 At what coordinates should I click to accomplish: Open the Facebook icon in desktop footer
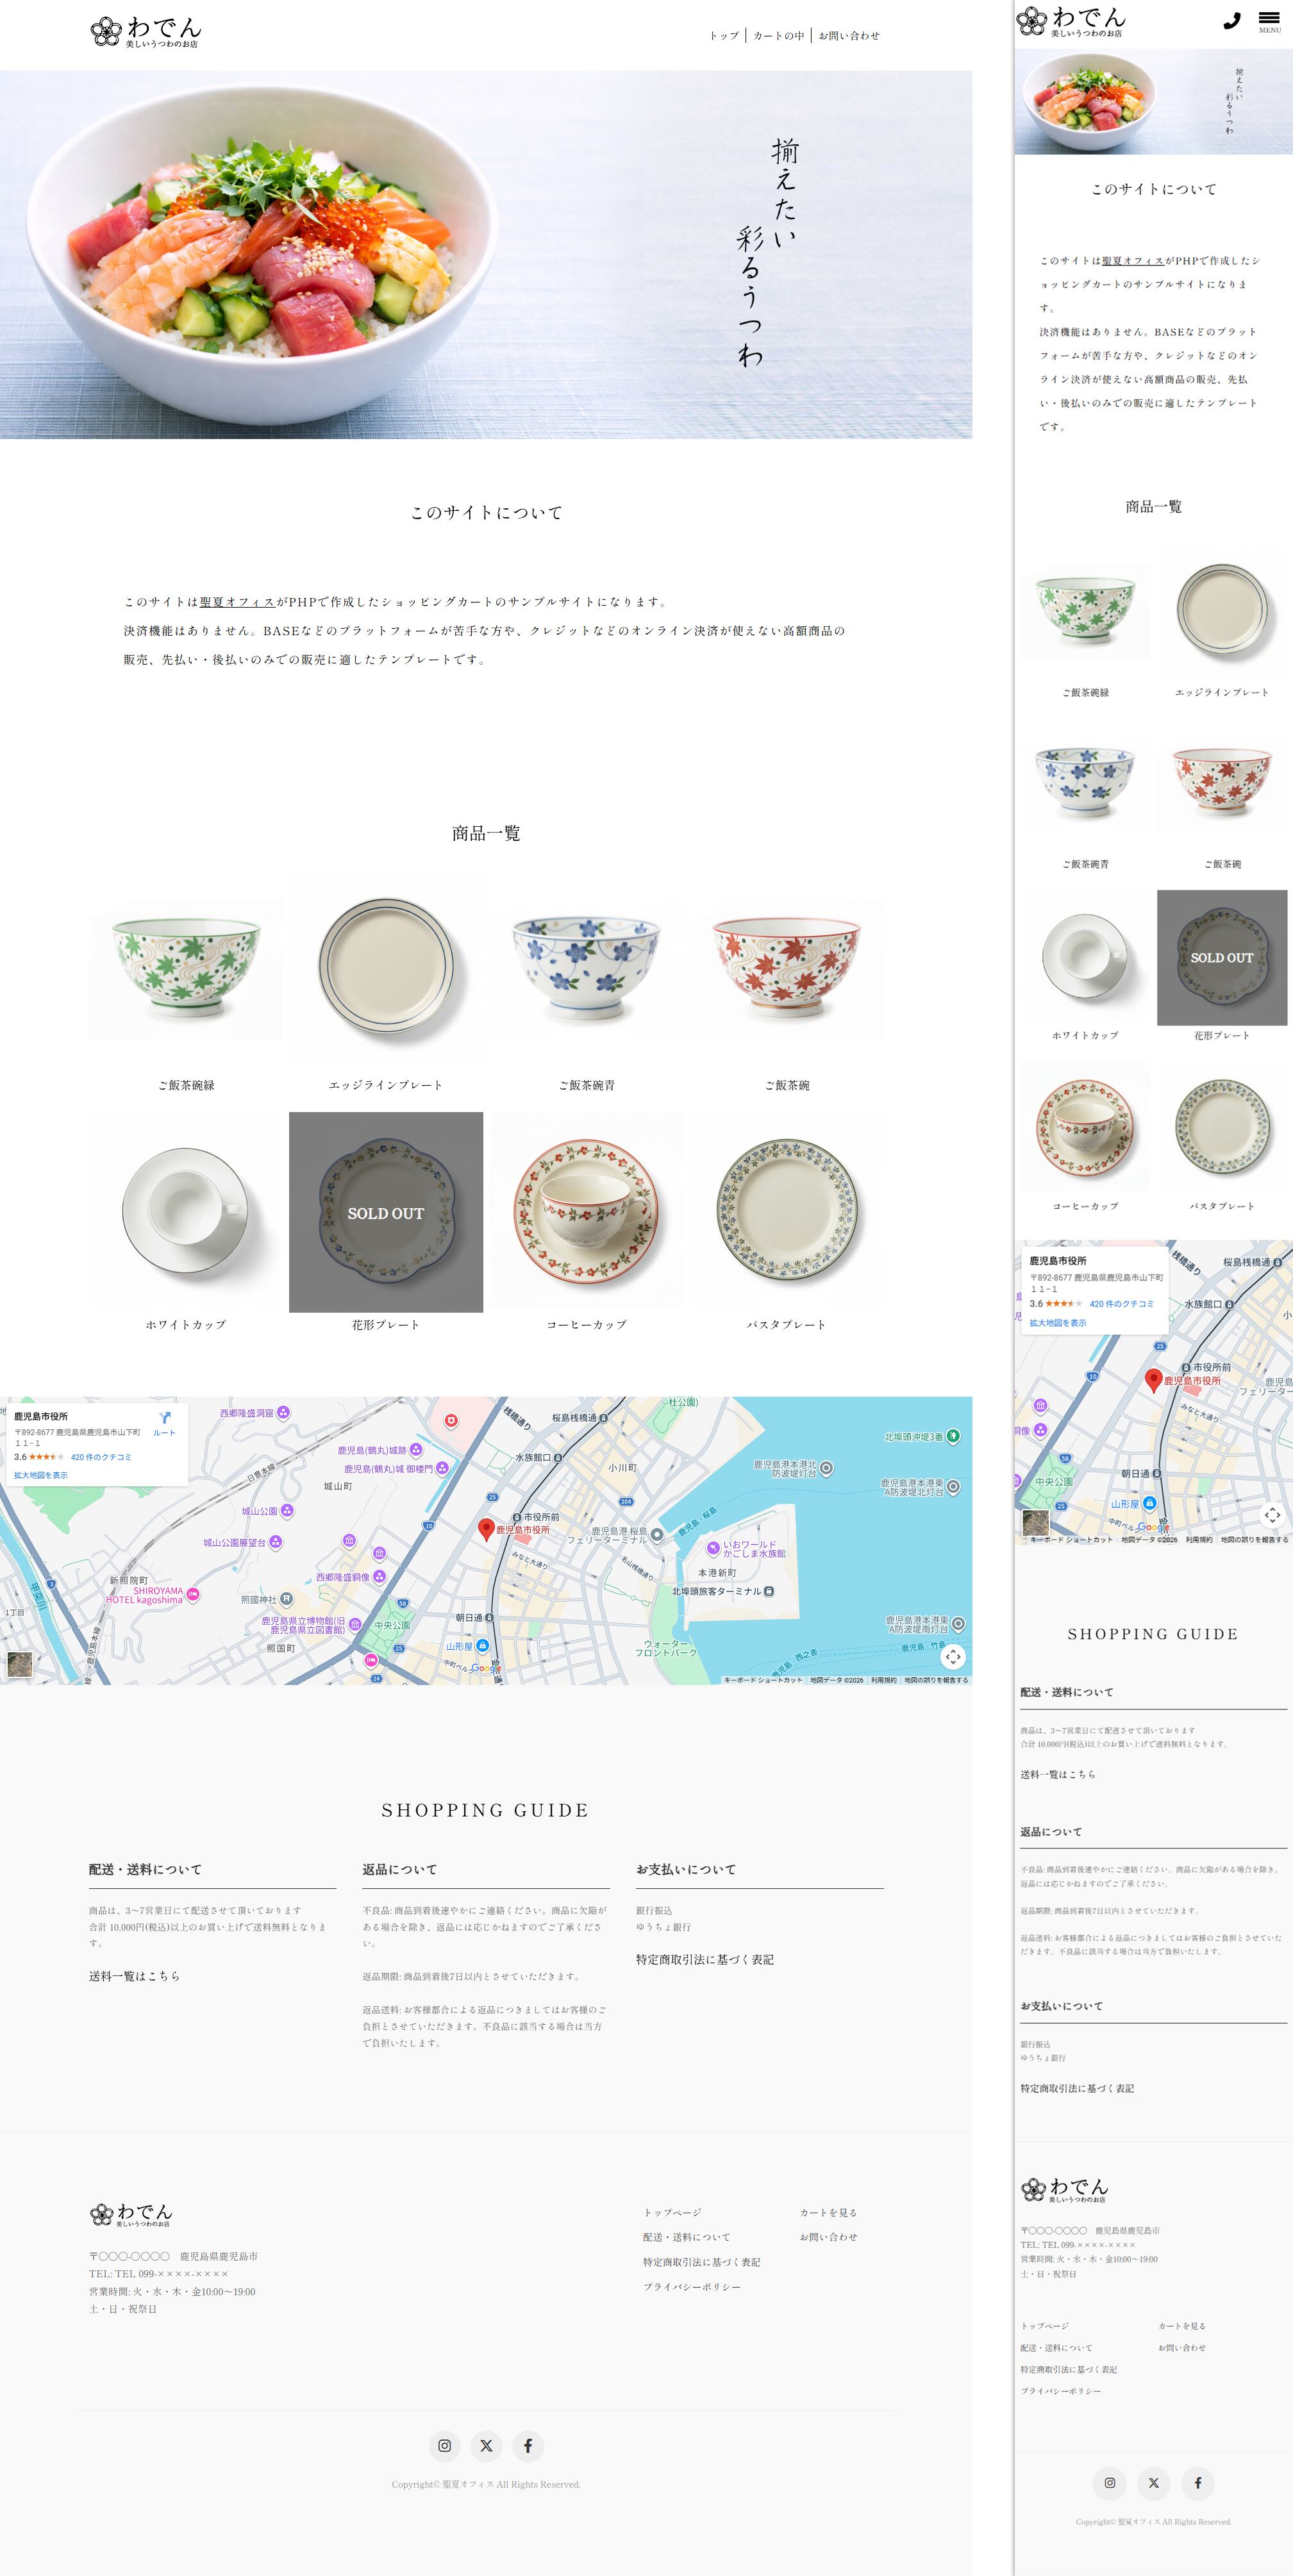(x=528, y=2445)
